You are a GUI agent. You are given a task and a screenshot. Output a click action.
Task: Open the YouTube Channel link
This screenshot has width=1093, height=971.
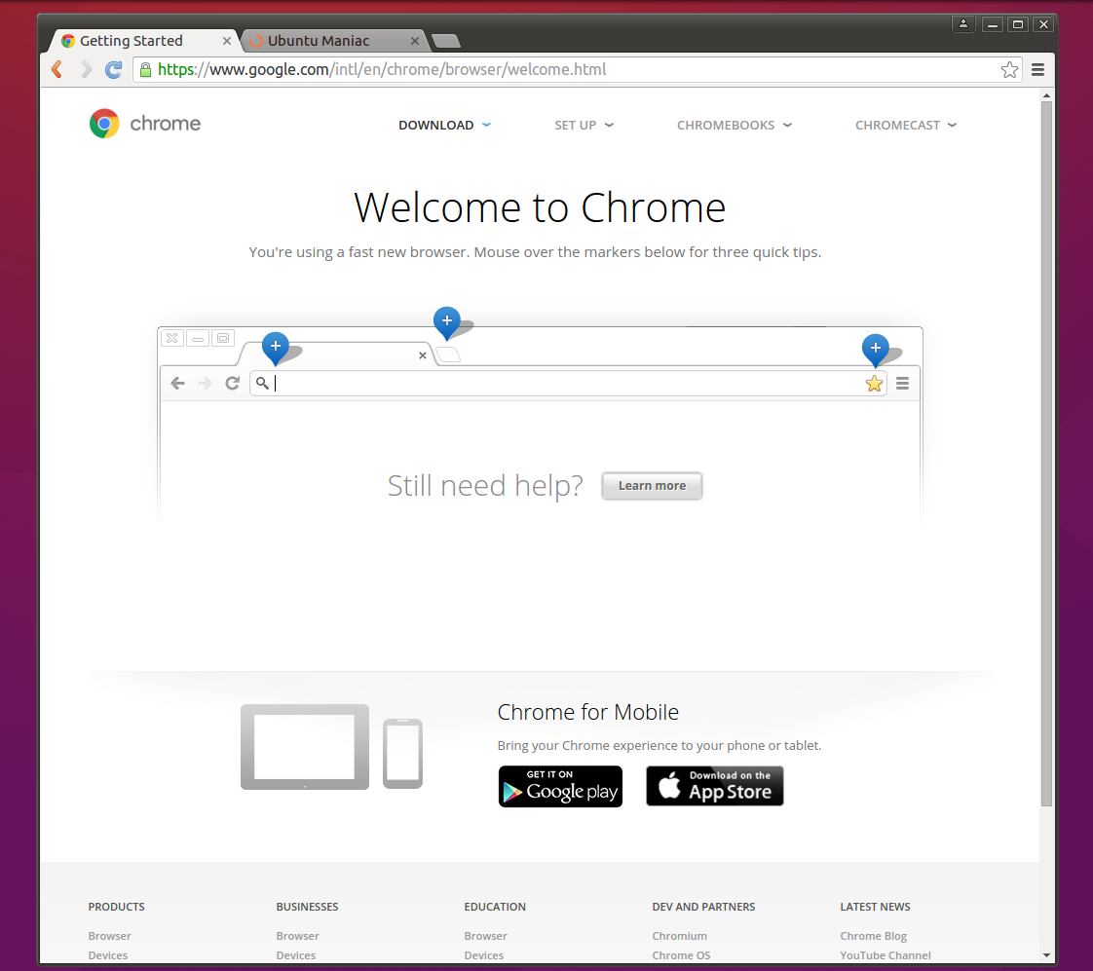[886, 955]
